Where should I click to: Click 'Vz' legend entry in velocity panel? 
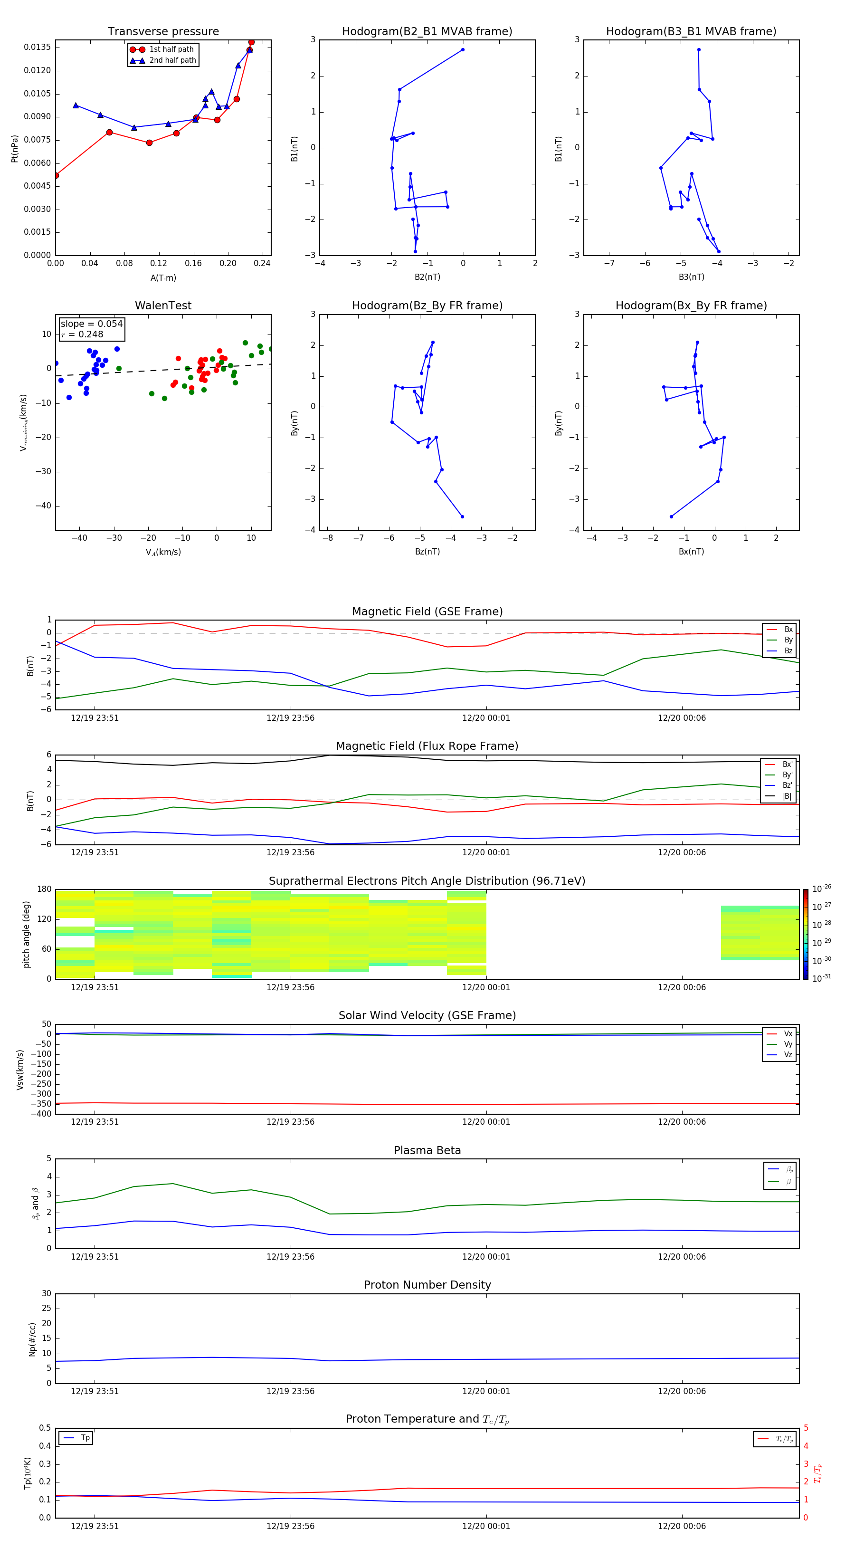779,1055
